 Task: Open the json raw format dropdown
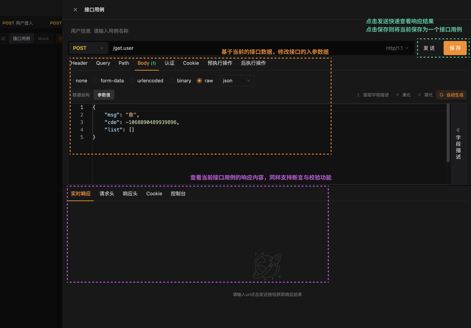pyautogui.click(x=236, y=81)
